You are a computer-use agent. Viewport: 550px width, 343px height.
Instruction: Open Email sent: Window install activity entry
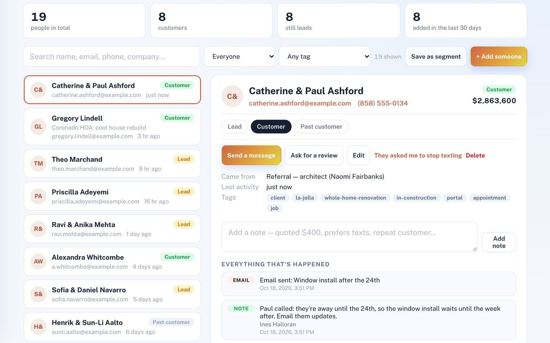click(368, 284)
